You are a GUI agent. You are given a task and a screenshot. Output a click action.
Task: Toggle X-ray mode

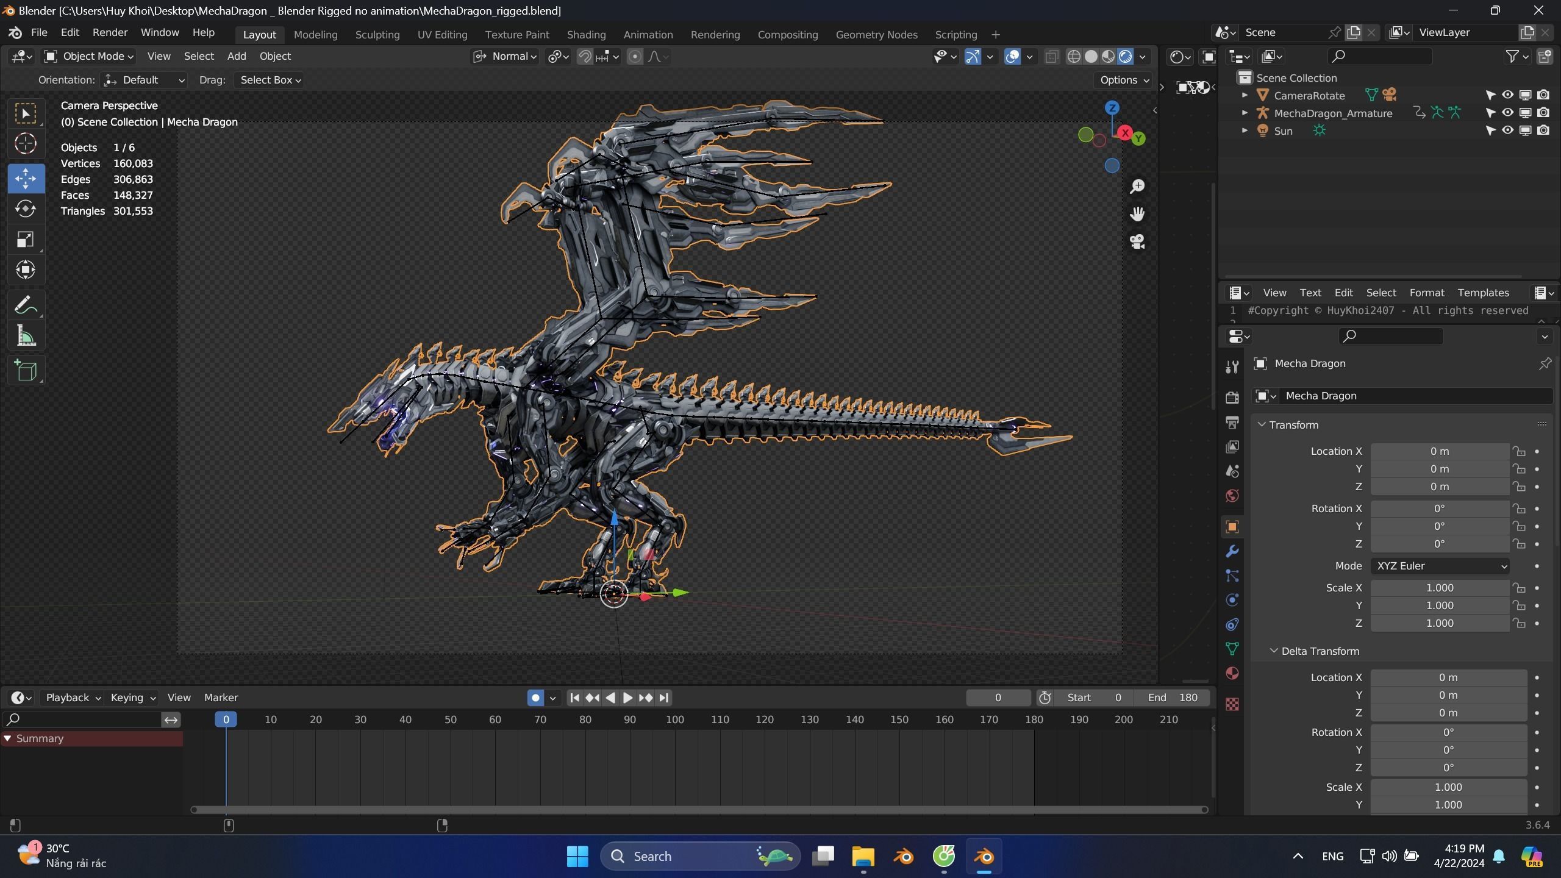[x=1051, y=57]
